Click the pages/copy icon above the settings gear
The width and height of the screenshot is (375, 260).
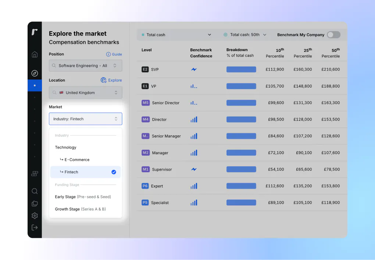point(35,203)
